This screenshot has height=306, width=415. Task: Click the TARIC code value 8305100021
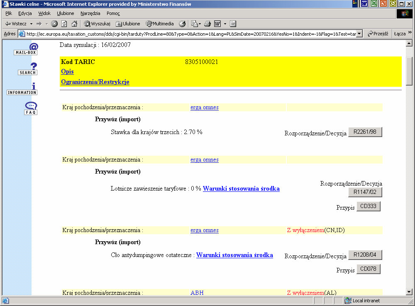coord(202,62)
